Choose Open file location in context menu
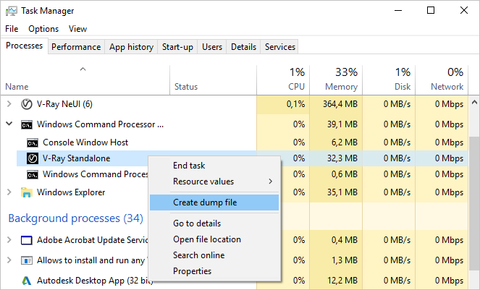 214,239
